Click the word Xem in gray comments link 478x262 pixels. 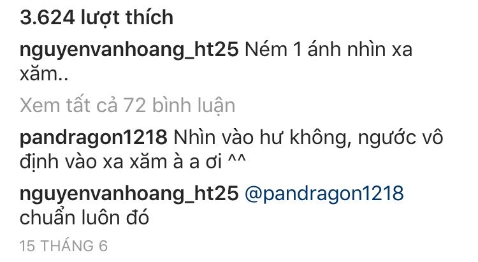pos(40,106)
